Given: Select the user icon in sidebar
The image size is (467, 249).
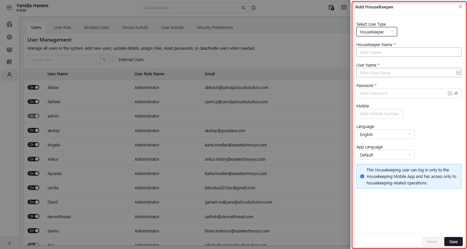Looking at the screenshot, I should pyautogui.click(x=9, y=75).
